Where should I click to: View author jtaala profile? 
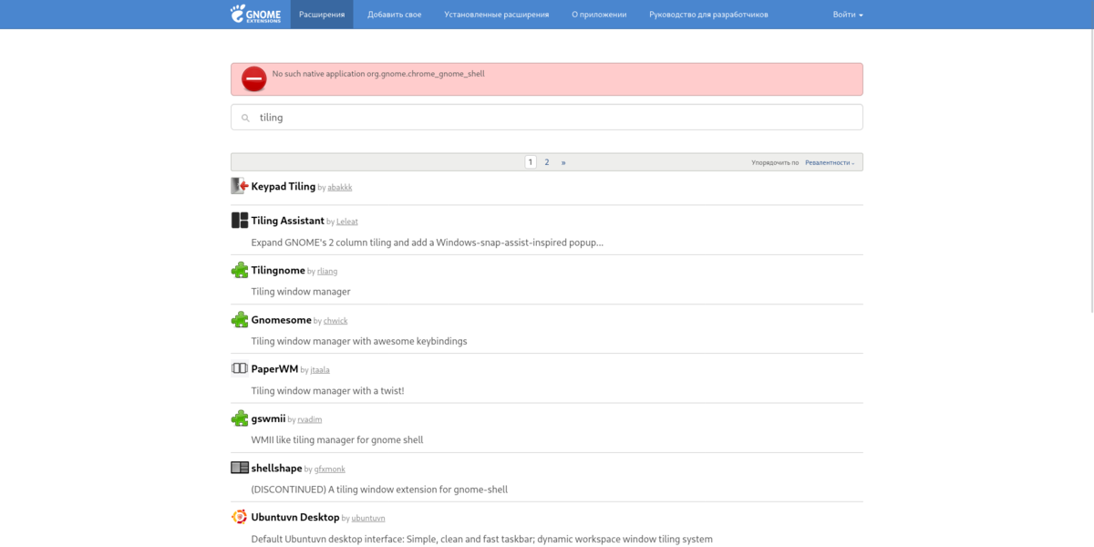pos(320,370)
